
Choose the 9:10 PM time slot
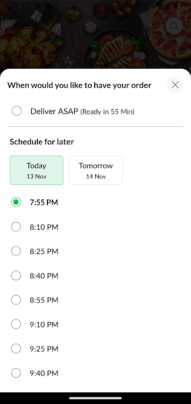pos(16,324)
